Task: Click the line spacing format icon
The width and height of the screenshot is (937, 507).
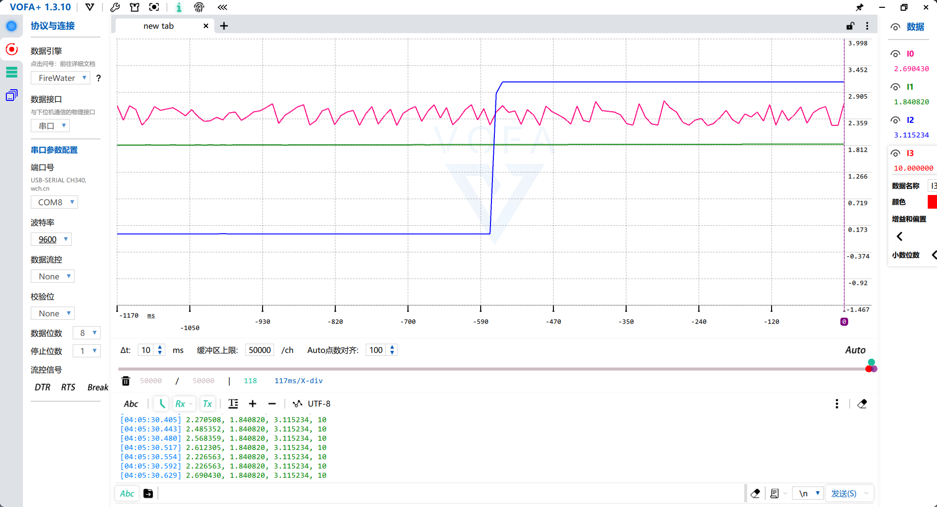Action: pos(233,404)
